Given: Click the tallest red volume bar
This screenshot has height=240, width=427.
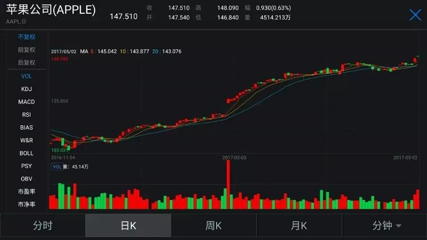Looking at the screenshot, I should [228, 184].
